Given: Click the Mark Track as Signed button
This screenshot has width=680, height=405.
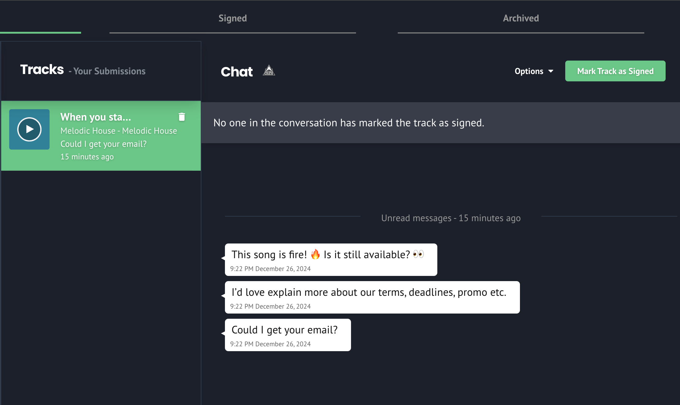Looking at the screenshot, I should coord(615,71).
